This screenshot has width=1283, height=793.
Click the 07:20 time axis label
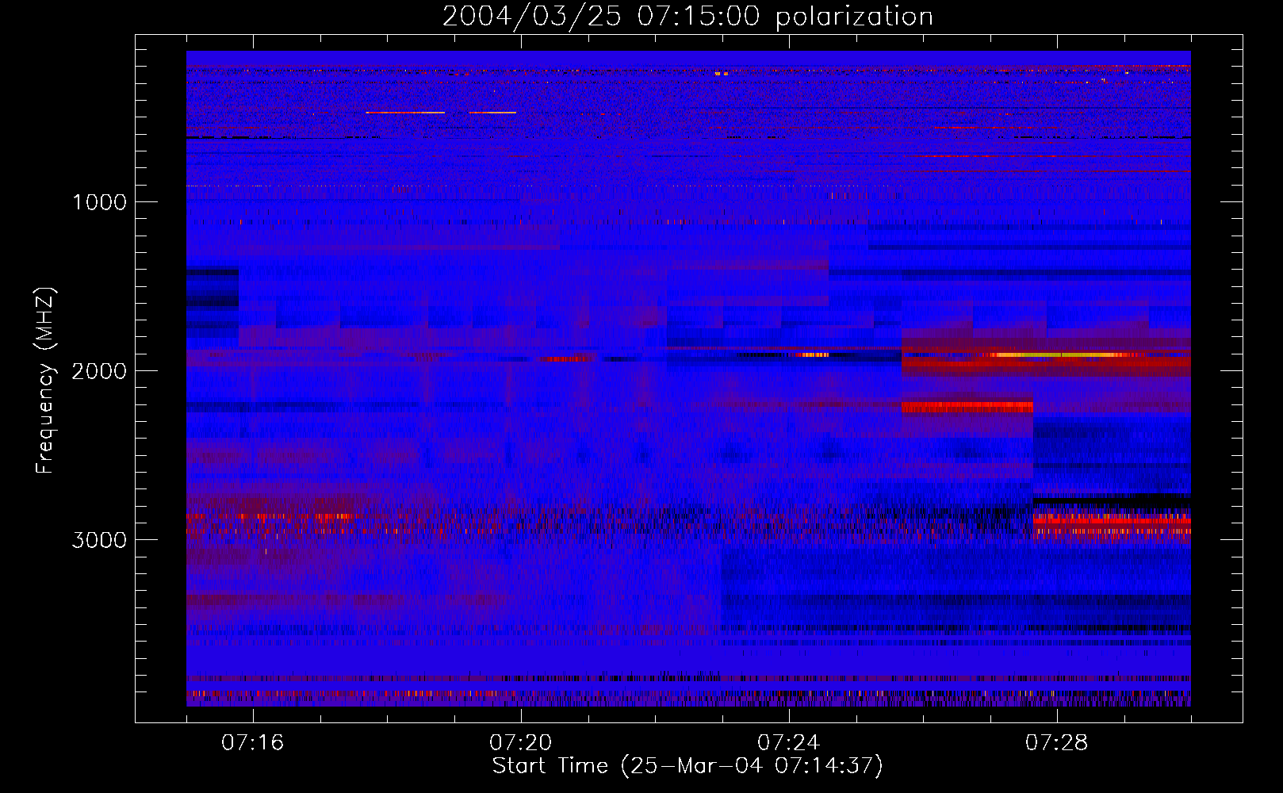(x=521, y=743)
